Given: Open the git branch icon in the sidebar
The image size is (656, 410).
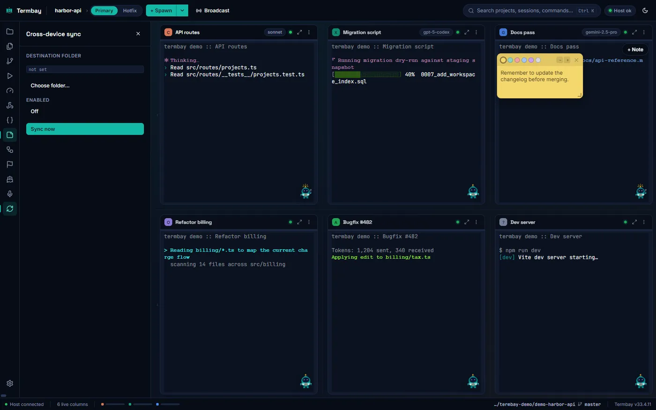Looking at the screenshot, I should [x=10, y=61].
